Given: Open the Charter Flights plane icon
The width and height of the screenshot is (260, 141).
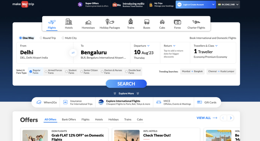Looking at the screenshot, I should click(196, 22).
